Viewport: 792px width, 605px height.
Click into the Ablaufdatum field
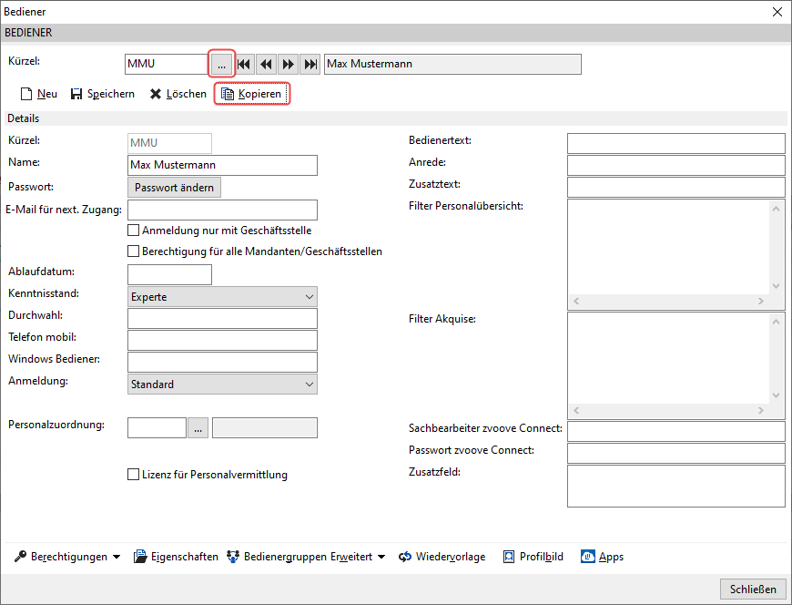[169, 275]
